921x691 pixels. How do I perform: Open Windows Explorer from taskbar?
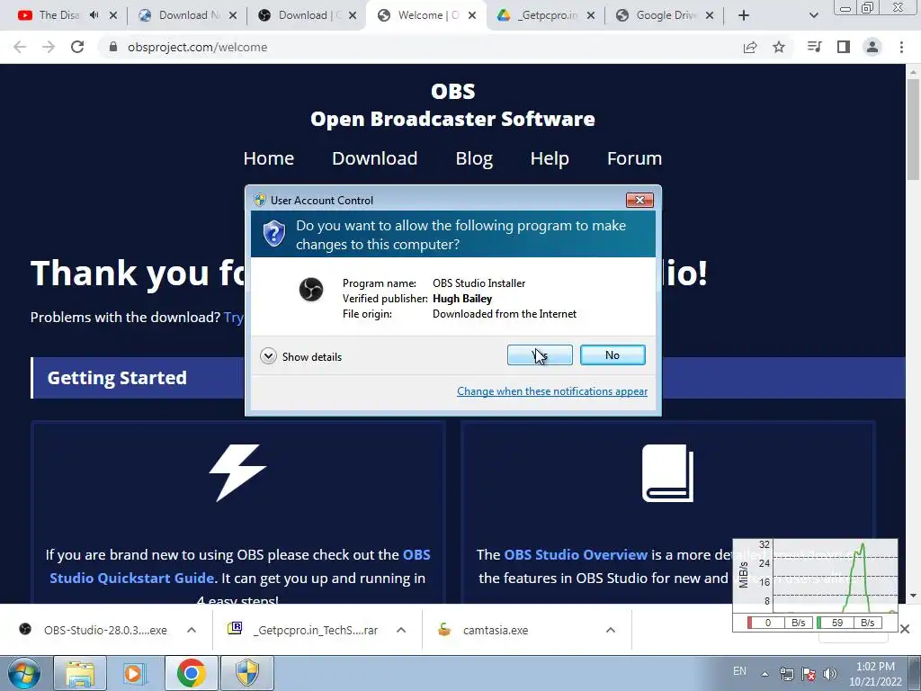[x=80, y=673]
